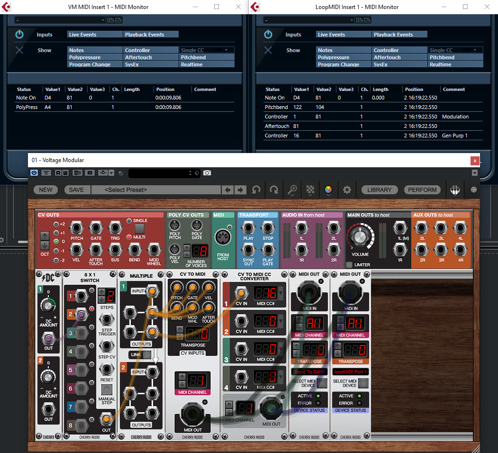Click the Length column header in VM MIDI monitor

click(132, 89)
